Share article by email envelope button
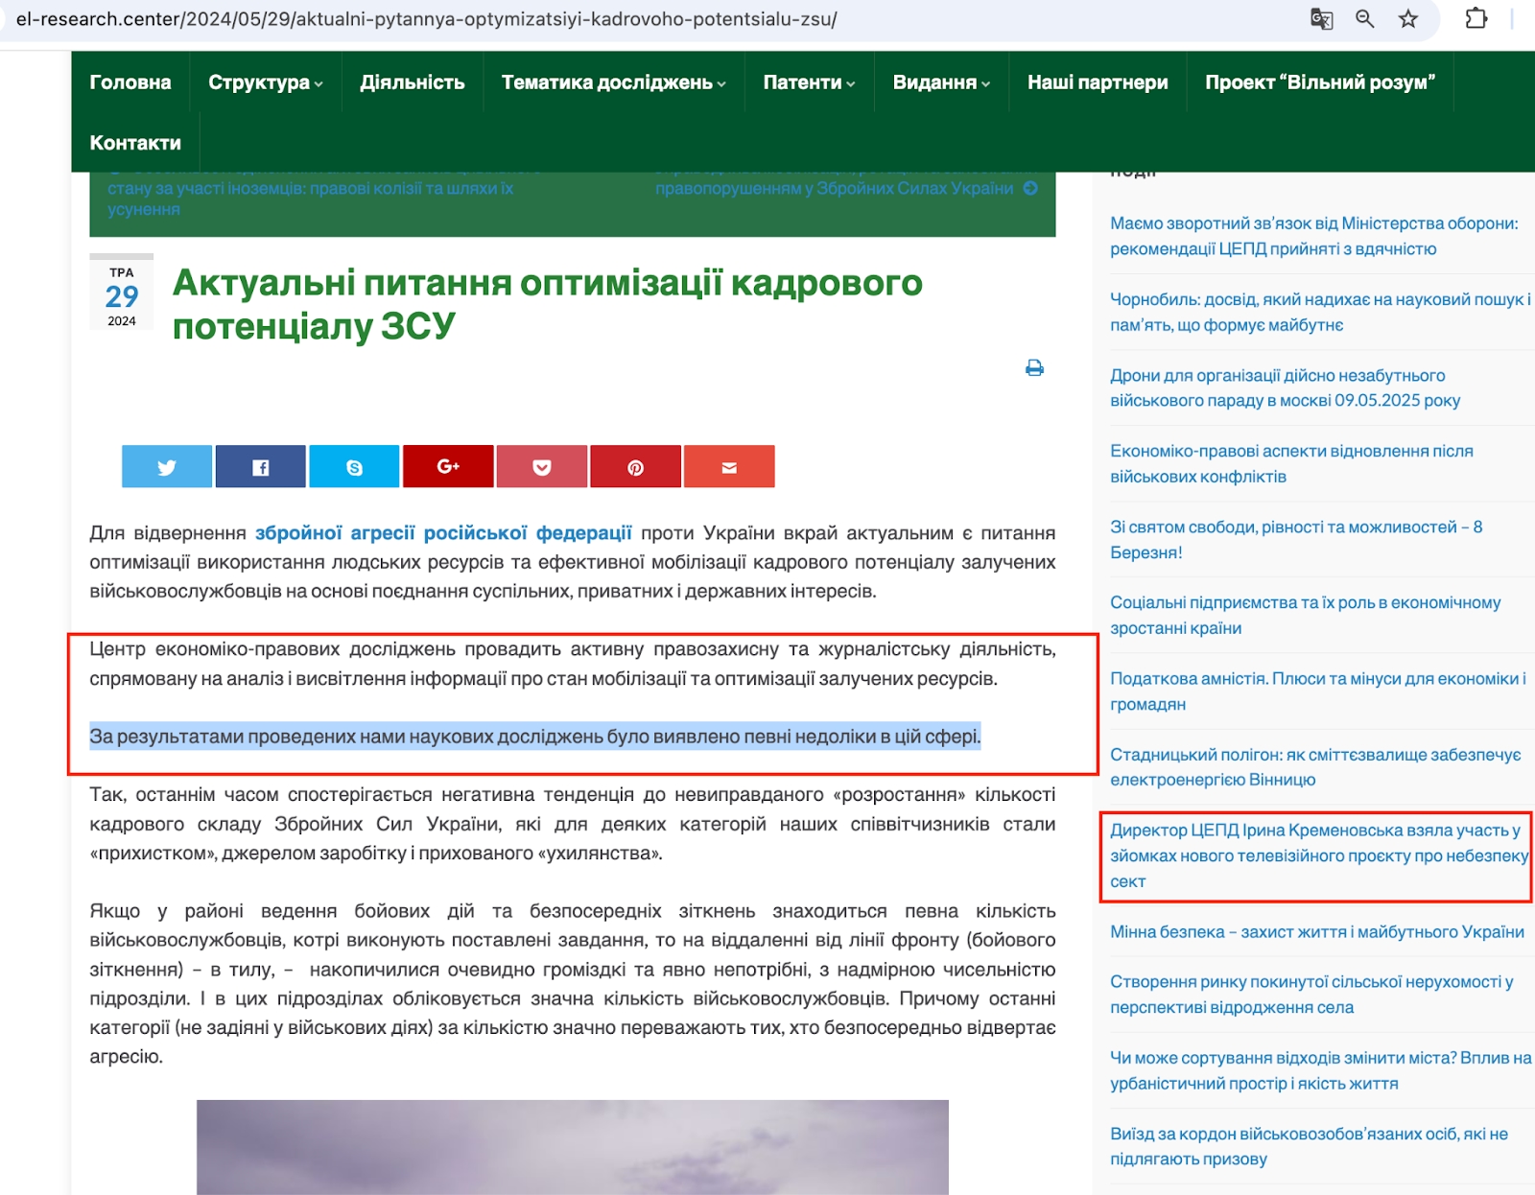This screenshot has width=1535, height=1195. coord(729,467)
